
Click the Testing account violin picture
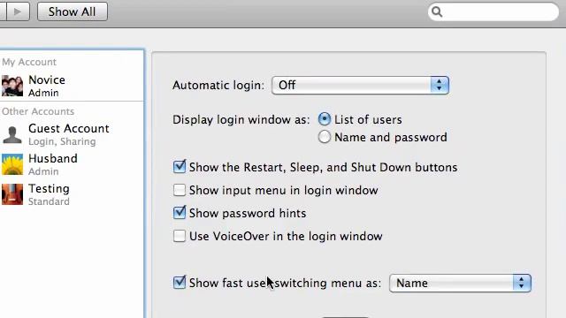point(12,194)
